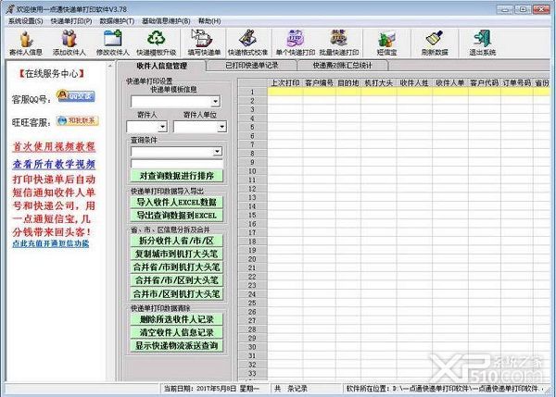Open the 系统设置(S) menu
This screenshot has width=556, height=397.
tap(26, 21)
